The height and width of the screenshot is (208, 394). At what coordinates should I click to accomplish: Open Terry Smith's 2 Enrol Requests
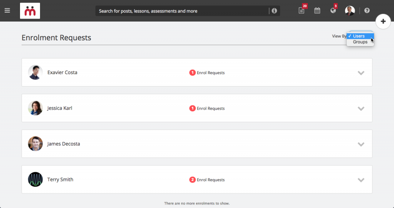[x=207, y=180]
